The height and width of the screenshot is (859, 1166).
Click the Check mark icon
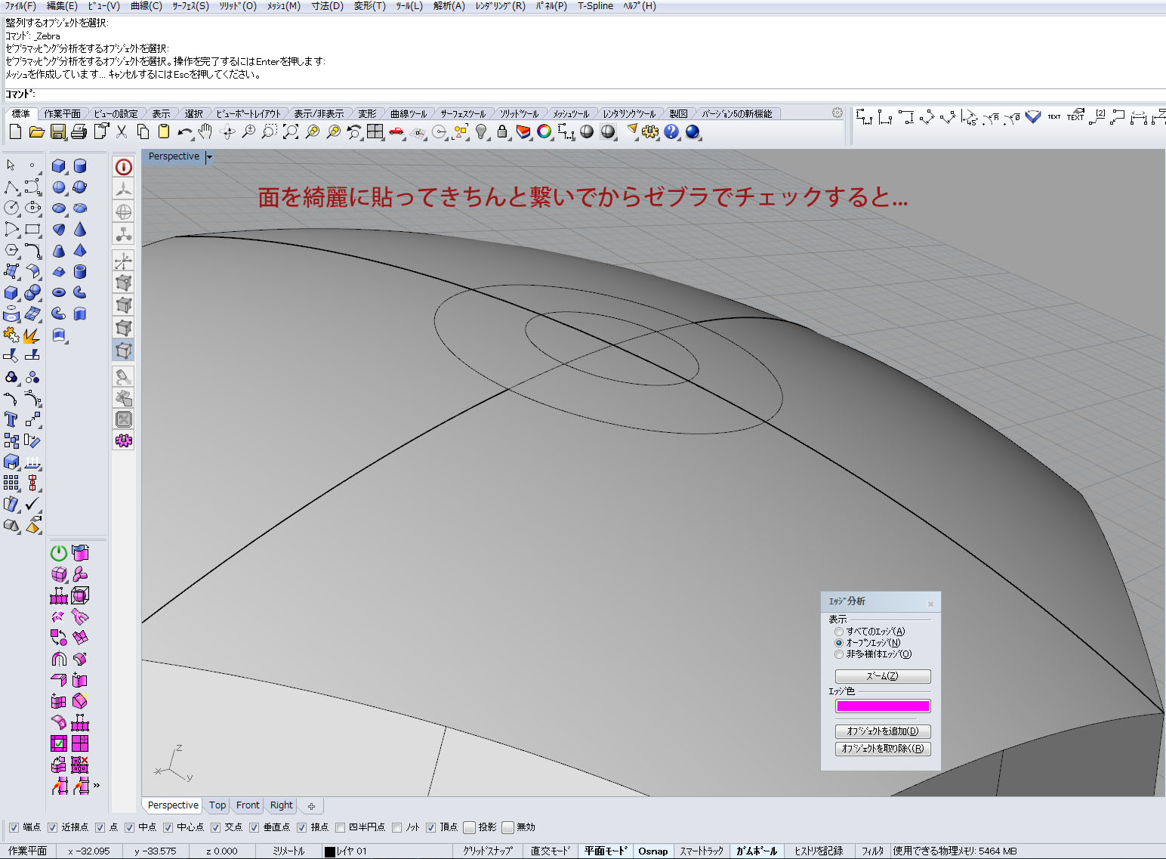pos(32,504)
